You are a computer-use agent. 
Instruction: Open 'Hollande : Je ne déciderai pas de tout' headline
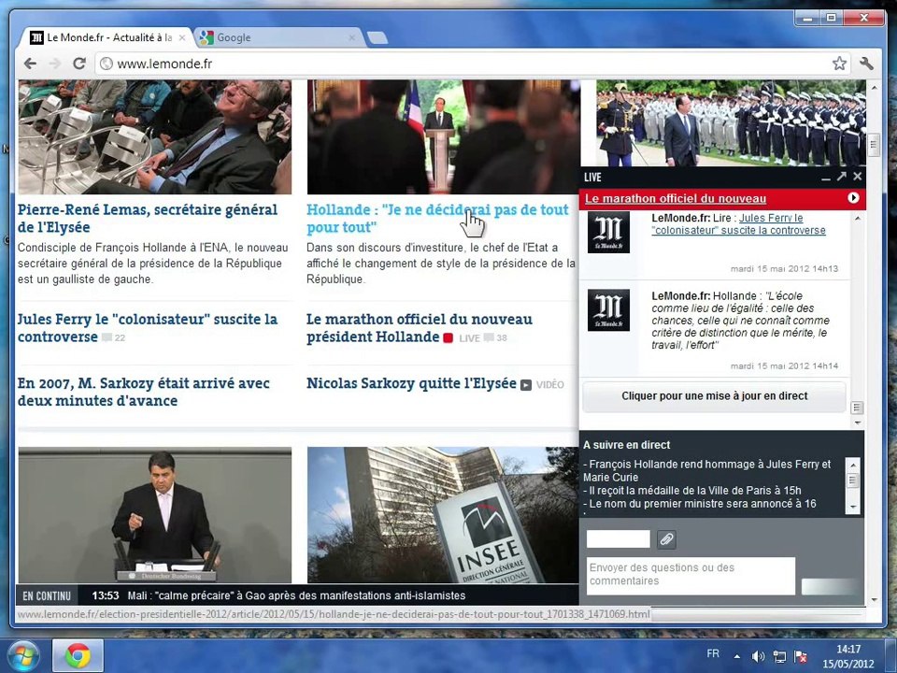pyautogui.click(x=437, y=218)
